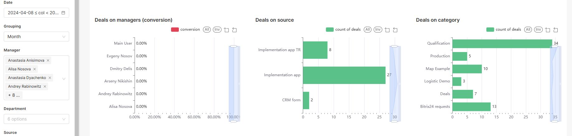This screenshot has height=136, width=572.
Task: Click zoom reset icon on the category chart
Action: (555, 30)
